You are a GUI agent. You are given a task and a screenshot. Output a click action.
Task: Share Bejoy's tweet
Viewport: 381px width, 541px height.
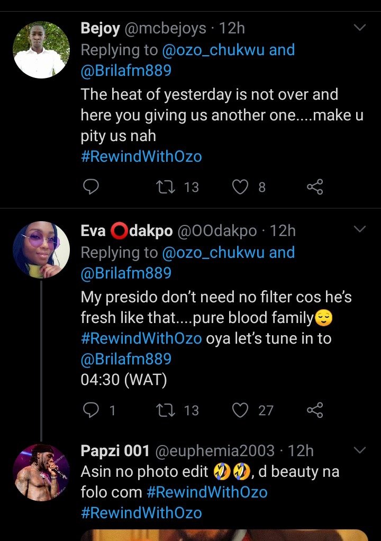pos(315,187)
